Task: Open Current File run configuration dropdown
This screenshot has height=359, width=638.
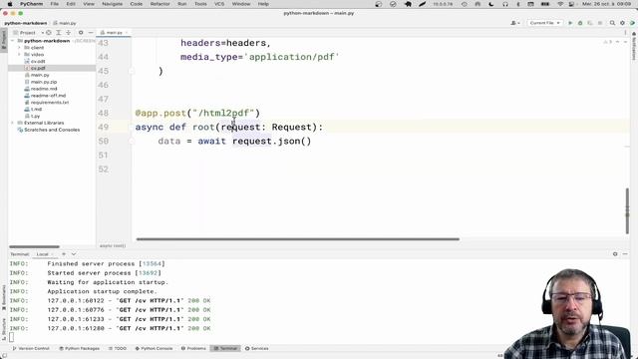Action: point(545,23)
